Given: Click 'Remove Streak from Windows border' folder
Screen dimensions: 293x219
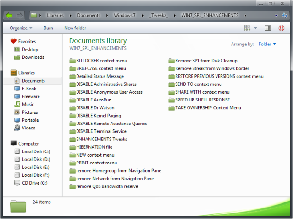Looking at the screenshot, I should [212, 68].
